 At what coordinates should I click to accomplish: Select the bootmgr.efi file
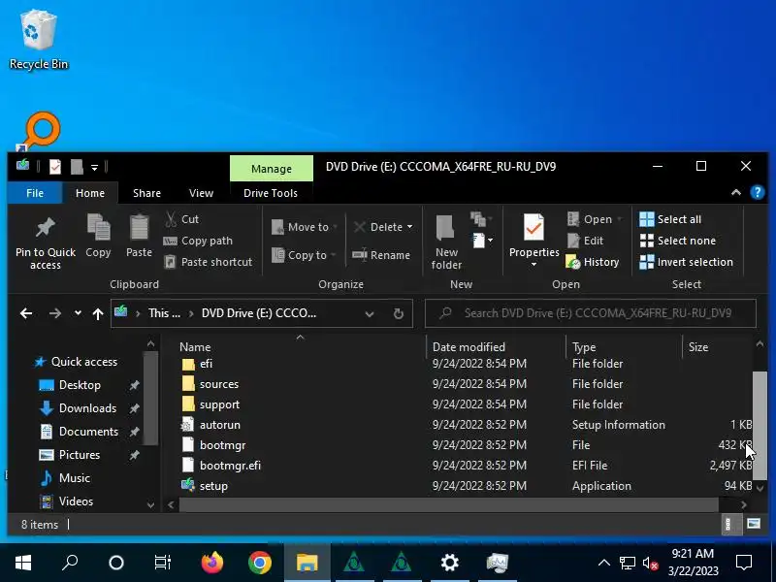(230, 466)
